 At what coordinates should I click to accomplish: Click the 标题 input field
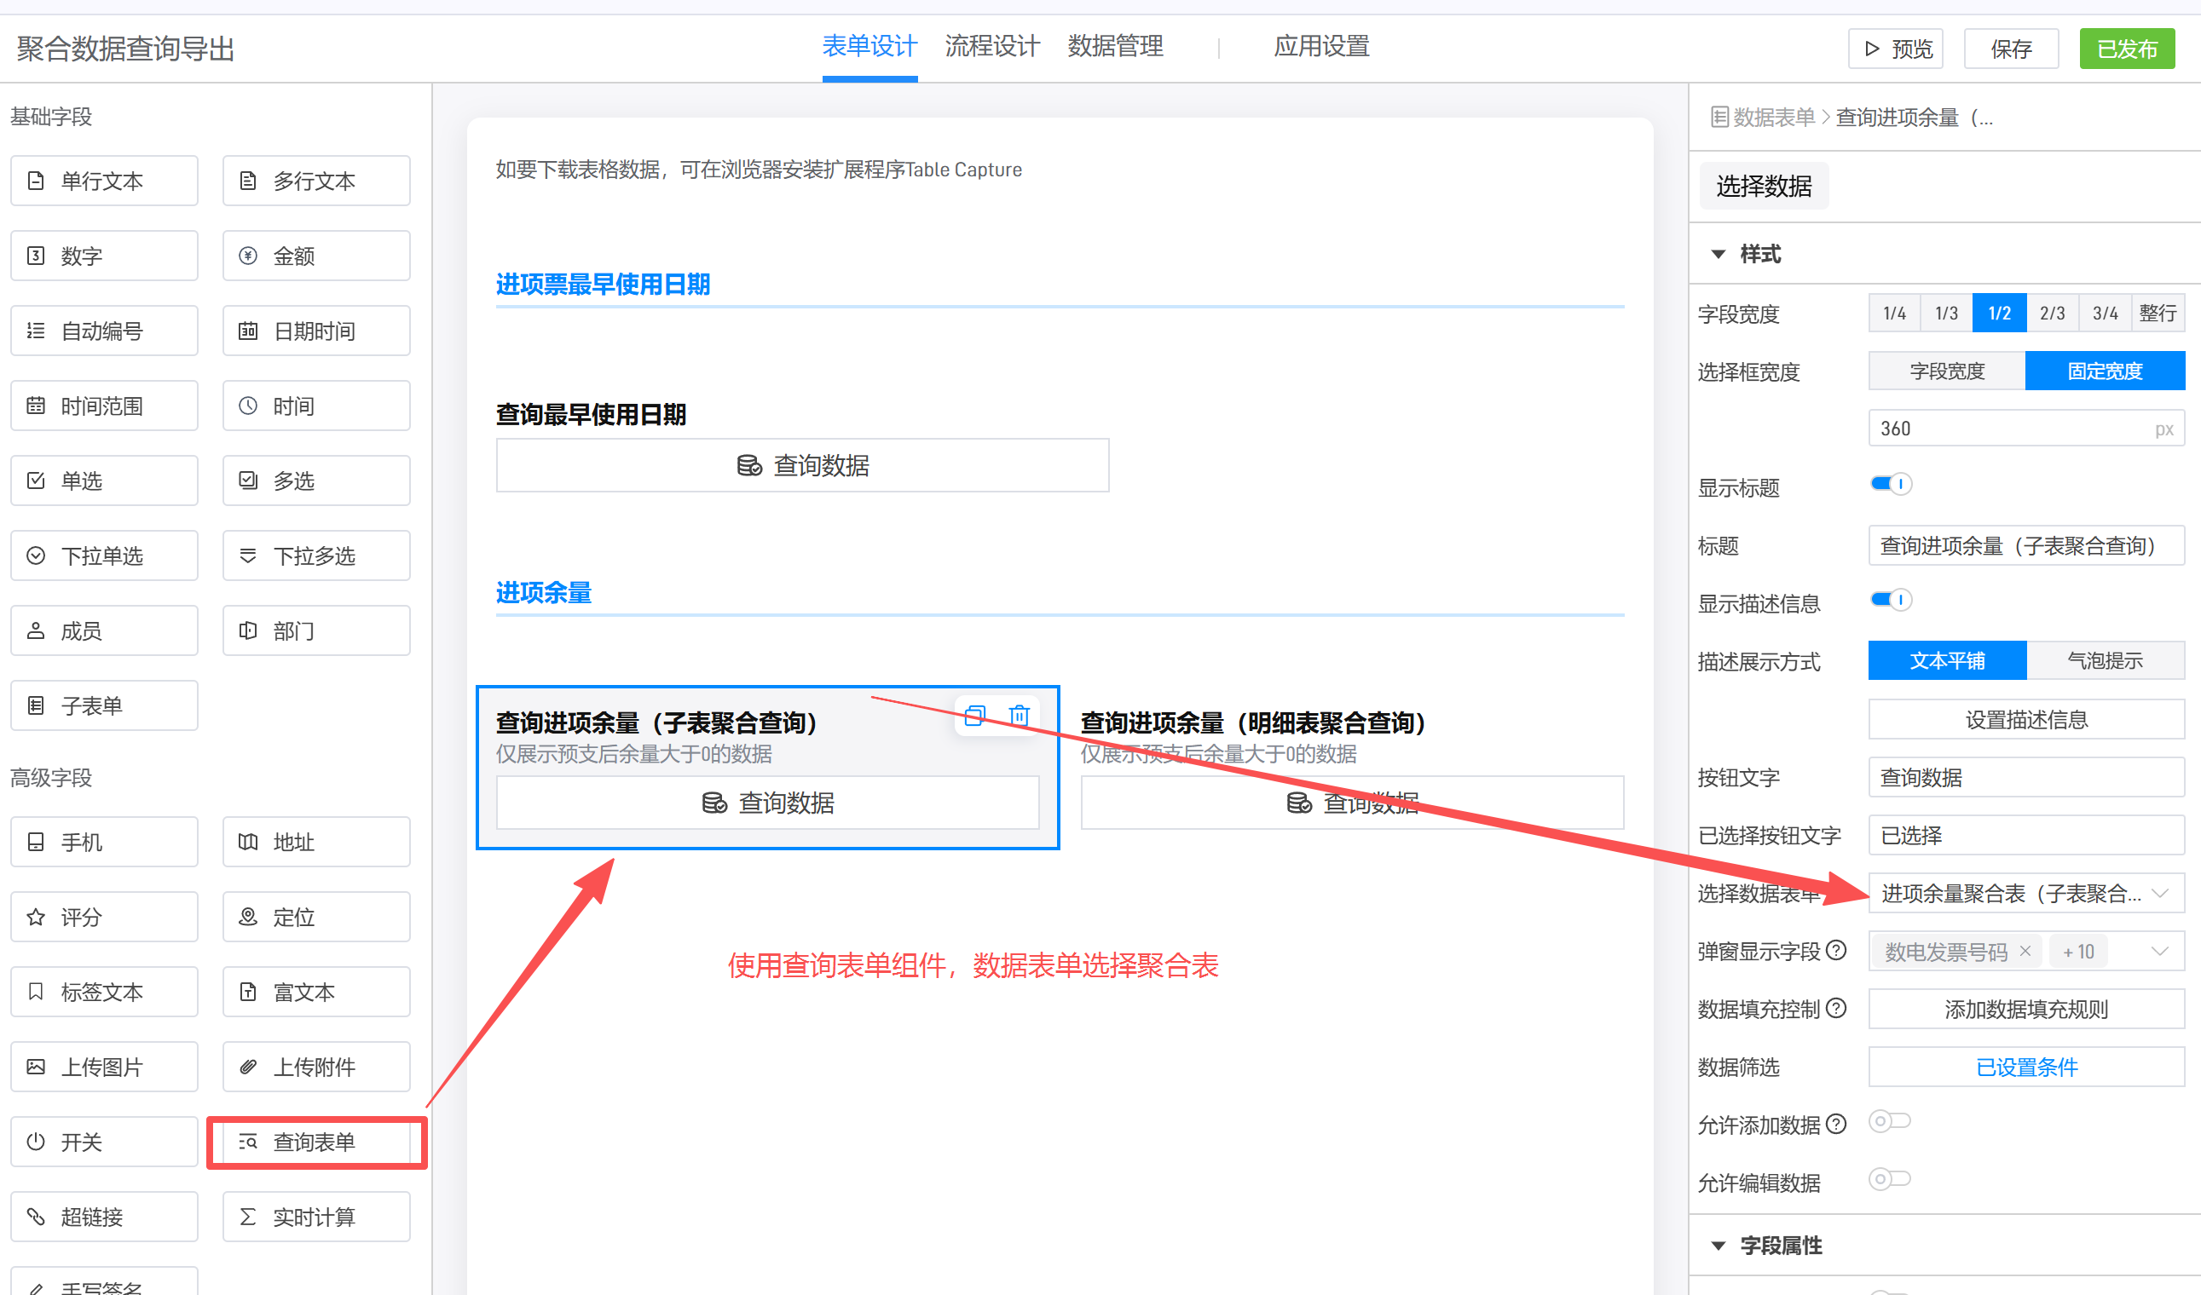coord(2026,546)
